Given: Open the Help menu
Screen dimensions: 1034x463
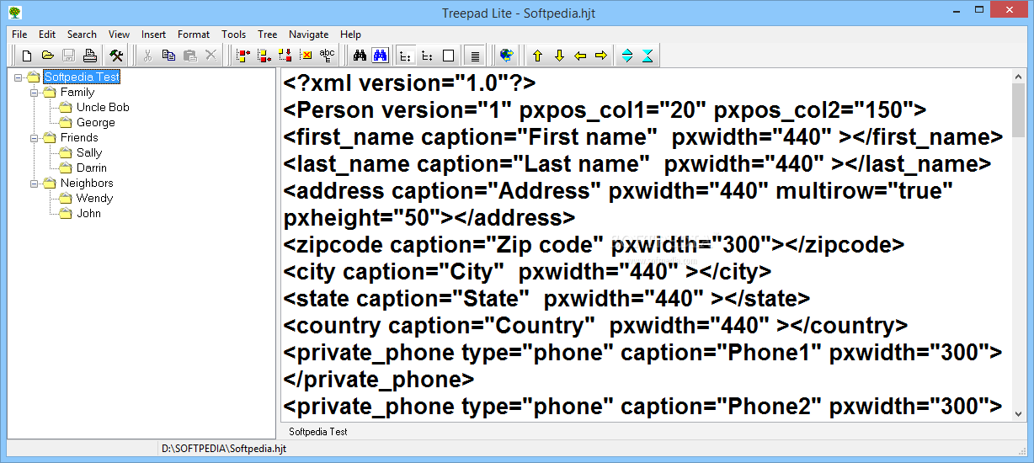Looking at the screenshot, I should [x=351, y=35].
